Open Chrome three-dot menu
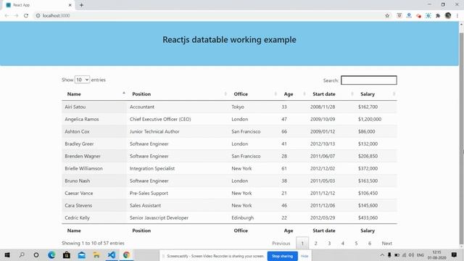The height and width of the screenshot is (261, 464). coord(457,16)
